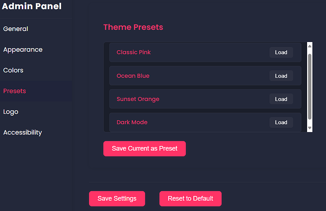
Task: Load the Sunset Orange preset
Action: (281, 99)
